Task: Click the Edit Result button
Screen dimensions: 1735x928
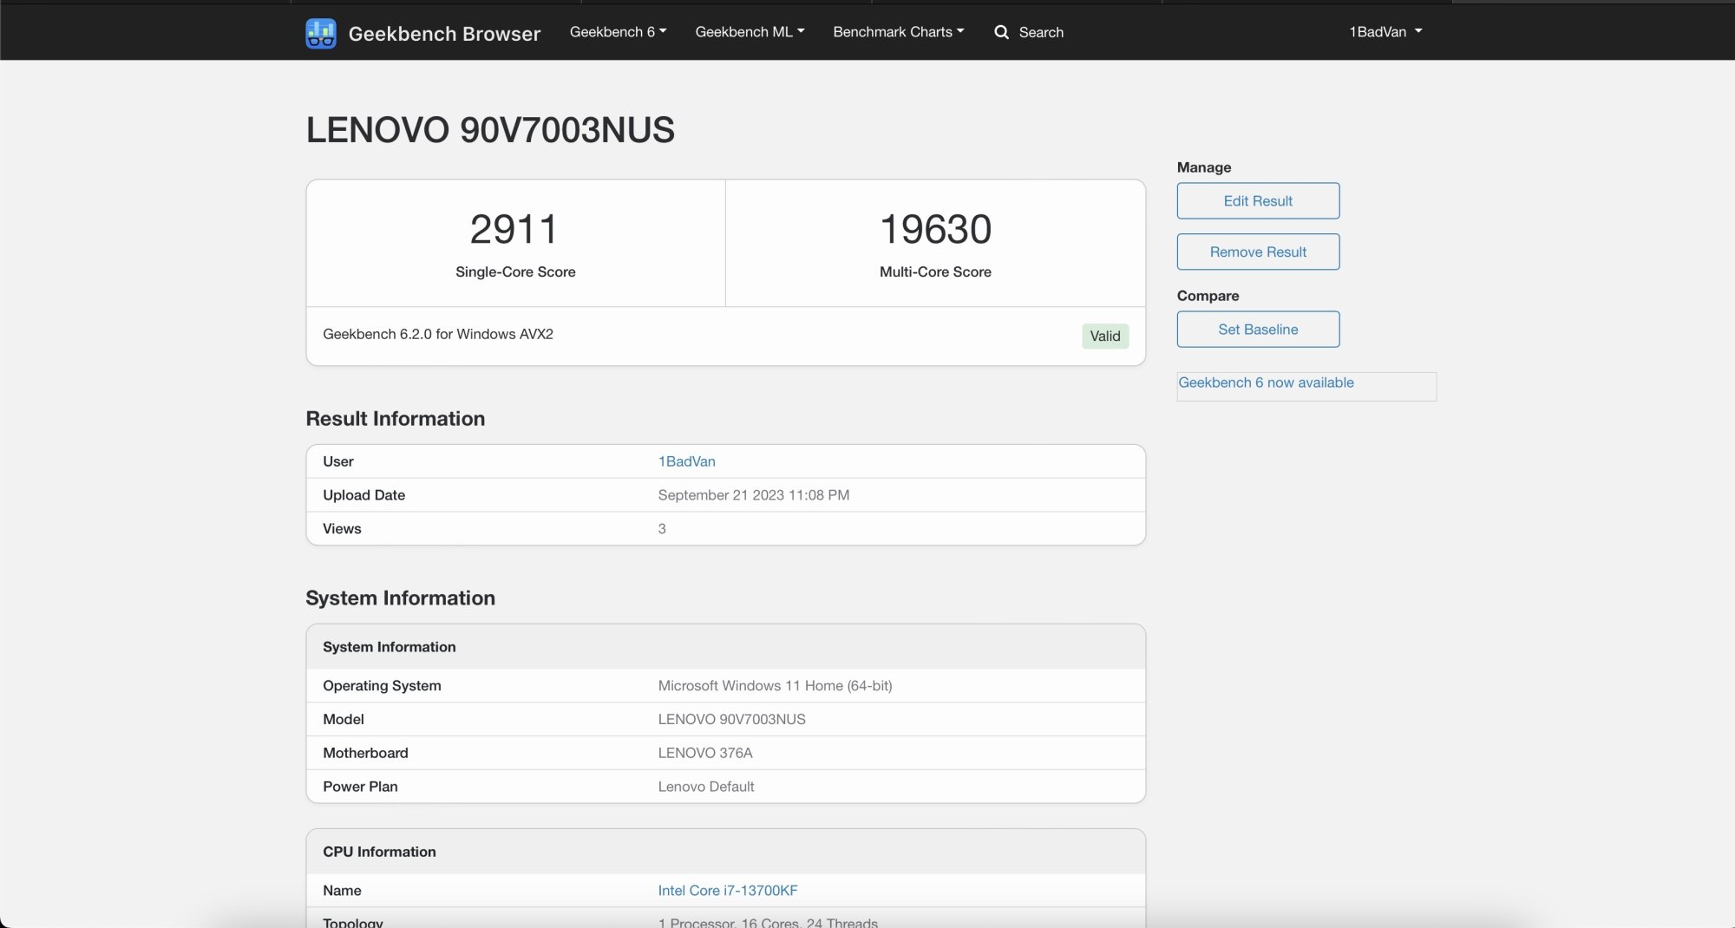Action: tap(1258, 201)
